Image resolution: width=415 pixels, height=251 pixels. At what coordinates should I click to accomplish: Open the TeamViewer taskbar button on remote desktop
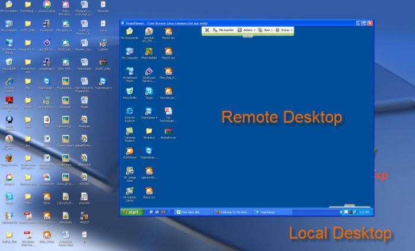click(x=273, y=212)
